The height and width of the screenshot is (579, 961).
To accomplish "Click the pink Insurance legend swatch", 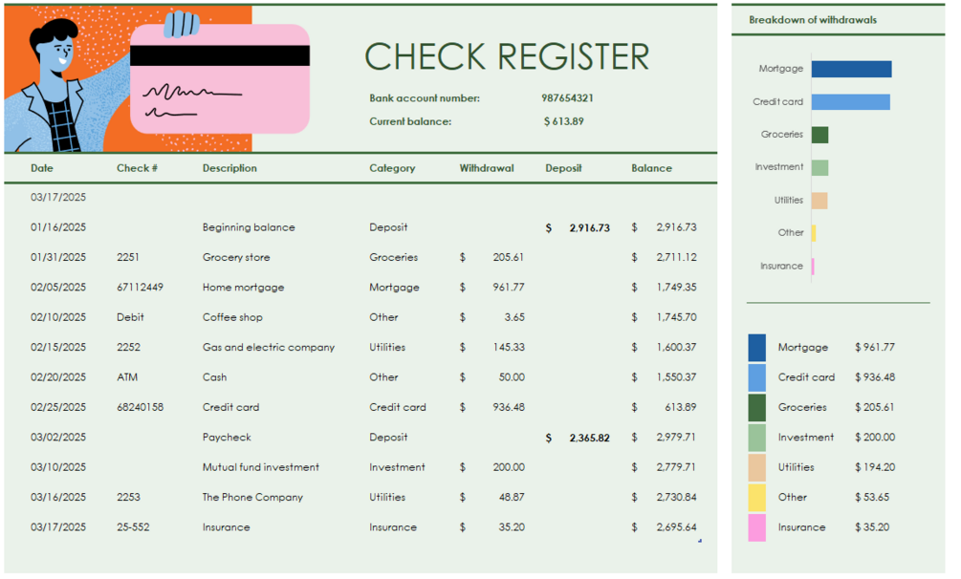I will [754, 526].
